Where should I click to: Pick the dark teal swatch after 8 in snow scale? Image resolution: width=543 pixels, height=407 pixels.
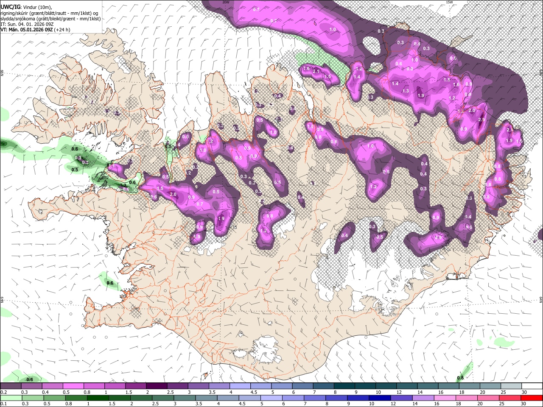point(344,386)
